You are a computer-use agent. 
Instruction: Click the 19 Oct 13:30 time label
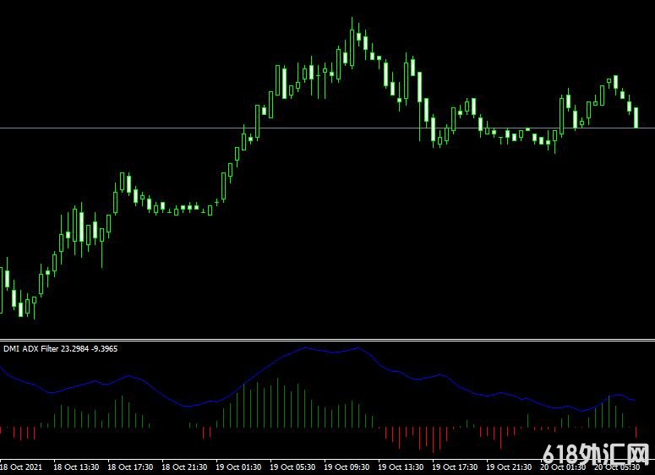click(x=401, y=467)
